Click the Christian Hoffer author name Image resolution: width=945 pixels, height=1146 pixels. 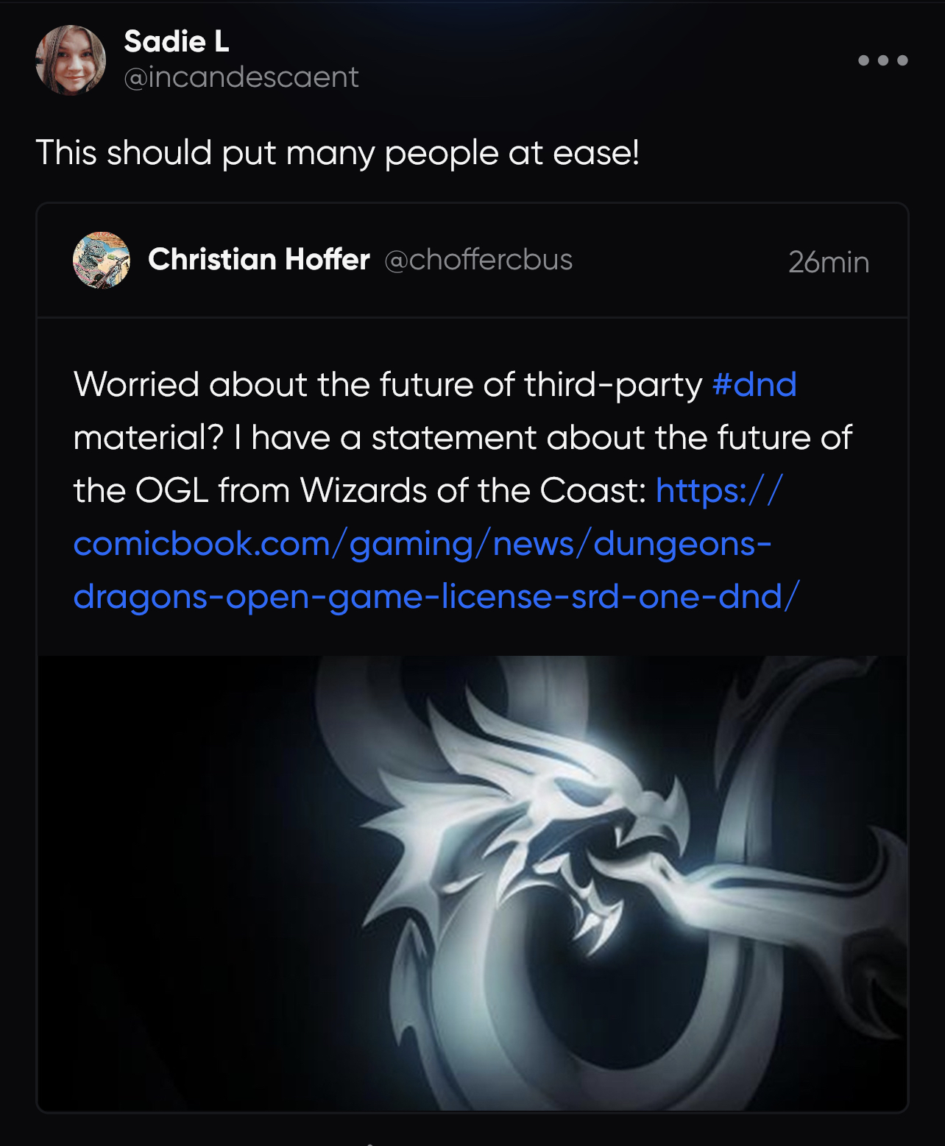click(258, 260)
